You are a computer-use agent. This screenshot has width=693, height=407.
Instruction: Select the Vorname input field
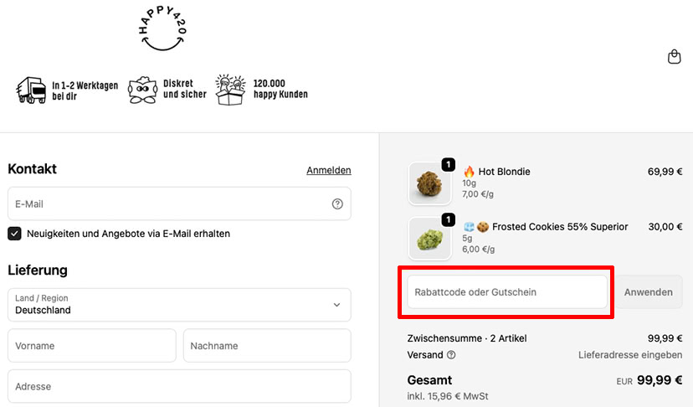point(92,346)
